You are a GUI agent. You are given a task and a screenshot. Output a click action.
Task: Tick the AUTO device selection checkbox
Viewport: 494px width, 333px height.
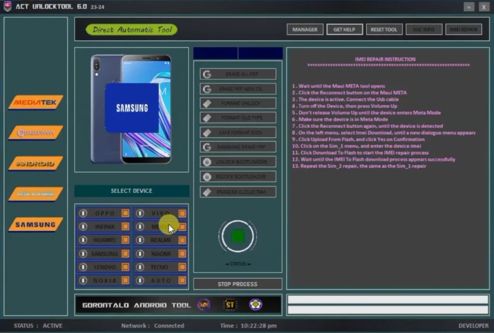tap(182, 280)
